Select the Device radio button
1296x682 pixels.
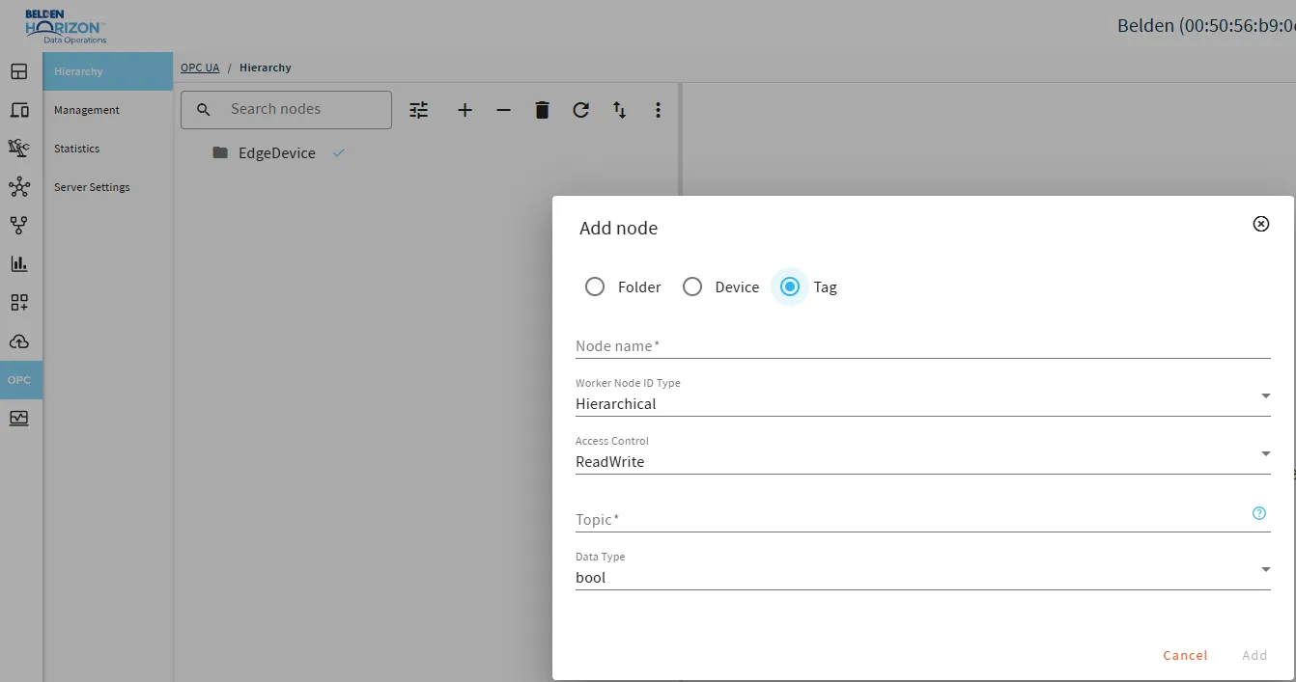[x=692, y=286]
